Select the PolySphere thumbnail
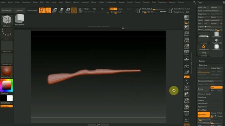The height and width of the screenshot is (126, 225). click(x=19, y=20)
